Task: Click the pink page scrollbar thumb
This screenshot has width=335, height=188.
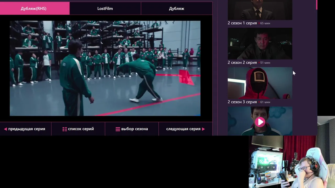Action: pos(316,5)
